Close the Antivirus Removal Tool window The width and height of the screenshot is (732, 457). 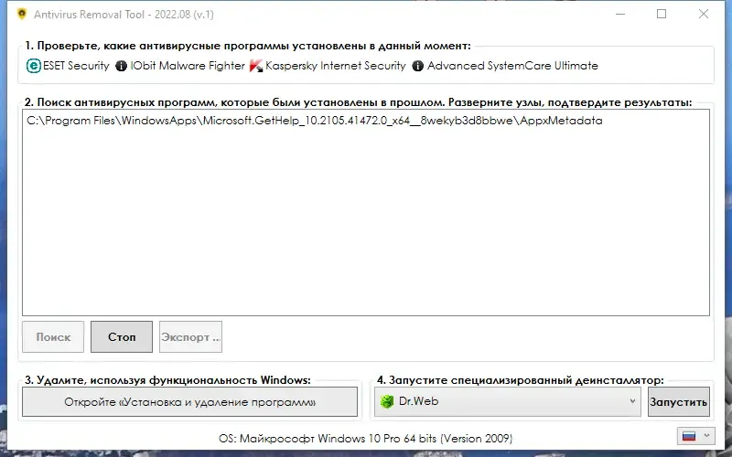(704, 14)
